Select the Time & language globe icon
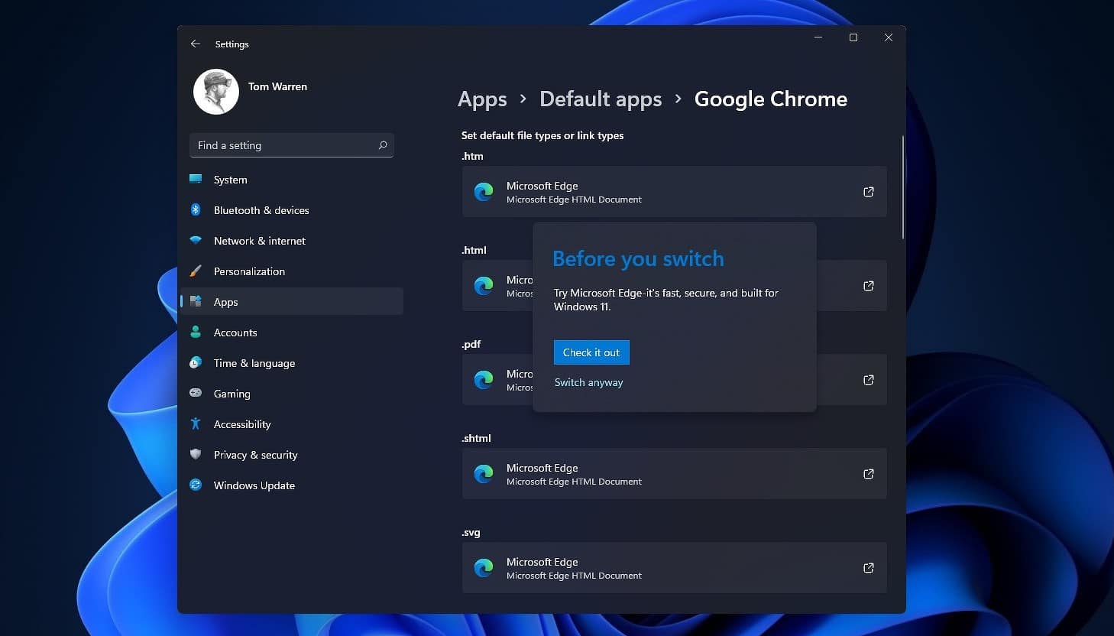 (196, 363)
